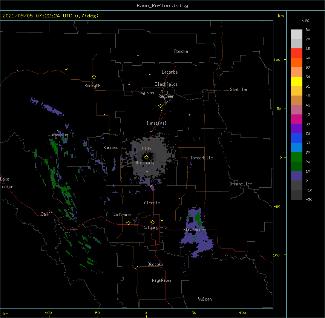This screenshot has width=325, height=318.
Task: Click the Drumheller city label
Action: 241,184
